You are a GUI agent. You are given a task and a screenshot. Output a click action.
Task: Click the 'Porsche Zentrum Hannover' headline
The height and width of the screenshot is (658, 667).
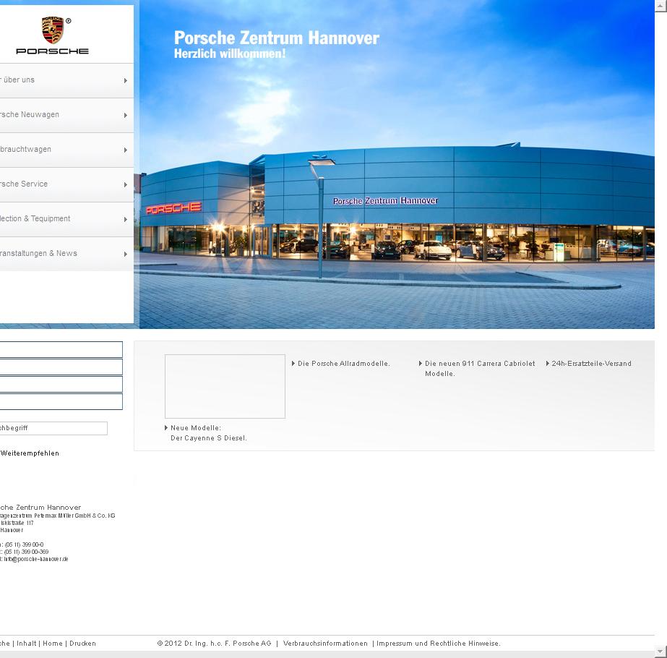(277, 38)
